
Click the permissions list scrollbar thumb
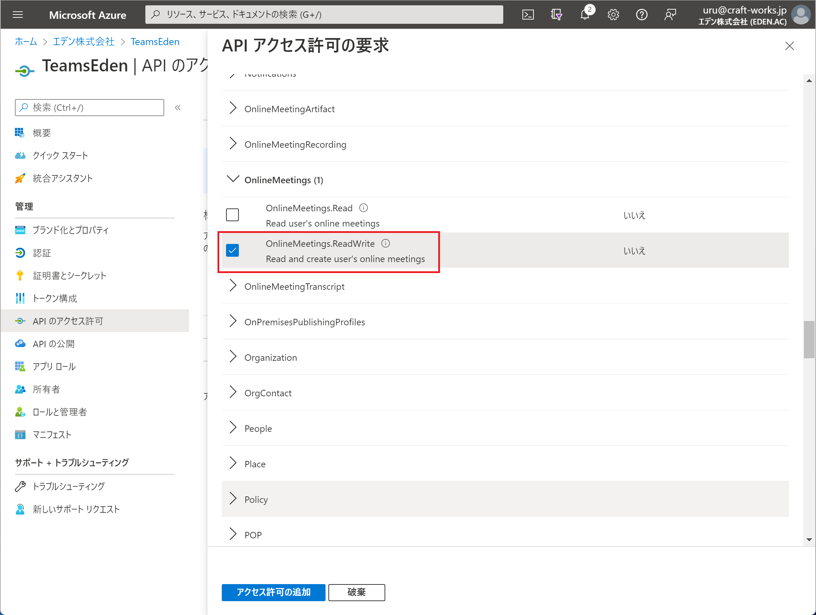(x=809, y=339)
